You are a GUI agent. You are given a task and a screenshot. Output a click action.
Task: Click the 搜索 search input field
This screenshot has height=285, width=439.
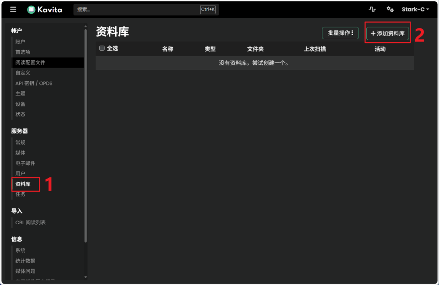137,10
